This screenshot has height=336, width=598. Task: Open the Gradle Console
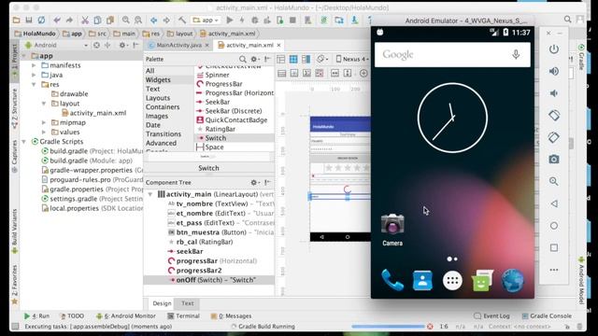click(547, 315)
